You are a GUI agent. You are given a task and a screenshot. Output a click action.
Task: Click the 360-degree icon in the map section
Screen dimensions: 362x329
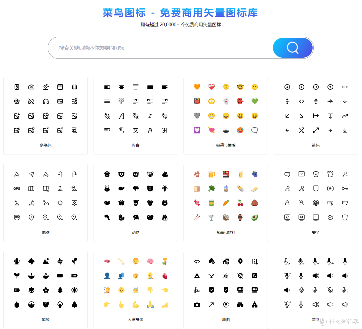(17, 217)
